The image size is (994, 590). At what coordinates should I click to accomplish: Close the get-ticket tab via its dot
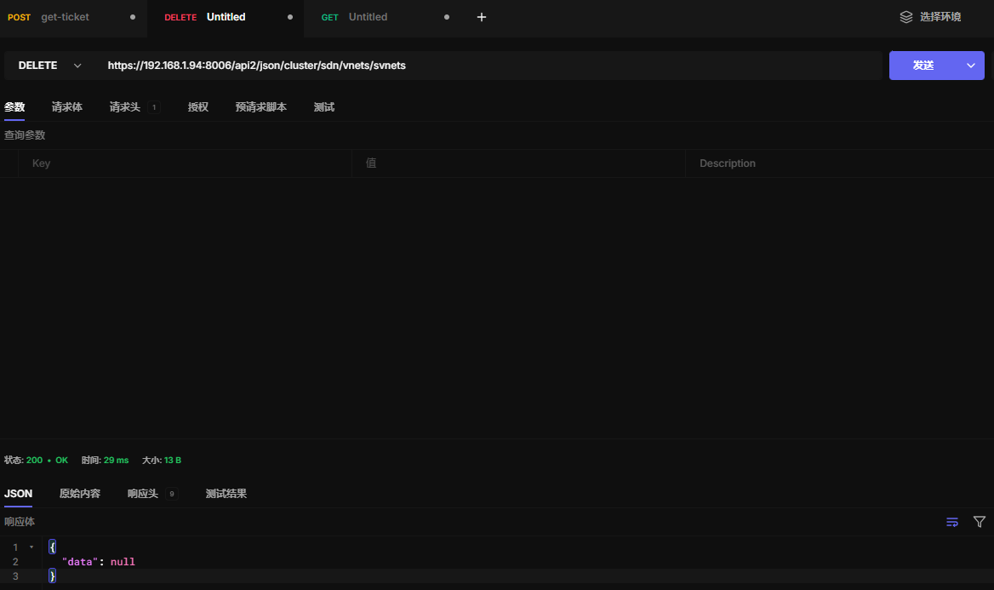(x=133, y=17)
